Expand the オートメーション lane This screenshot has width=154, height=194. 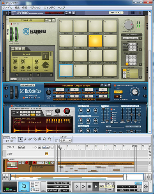pos(31,167)
